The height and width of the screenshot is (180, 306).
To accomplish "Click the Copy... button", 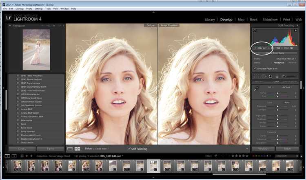I will point(22,149).
